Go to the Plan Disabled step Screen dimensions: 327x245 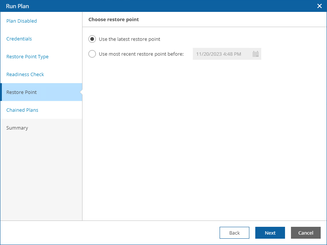tap(22, 21)
